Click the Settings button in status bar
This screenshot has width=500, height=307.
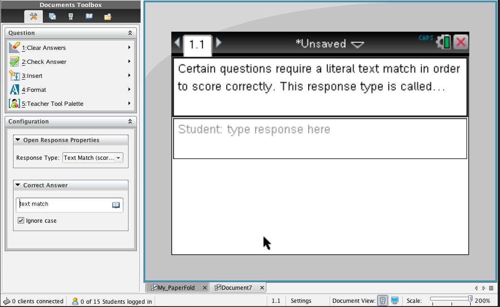[x=301, y=301]
